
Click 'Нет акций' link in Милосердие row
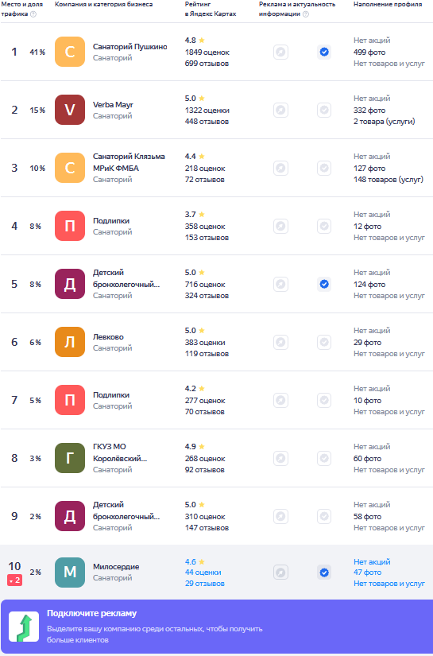click(372, 562)
